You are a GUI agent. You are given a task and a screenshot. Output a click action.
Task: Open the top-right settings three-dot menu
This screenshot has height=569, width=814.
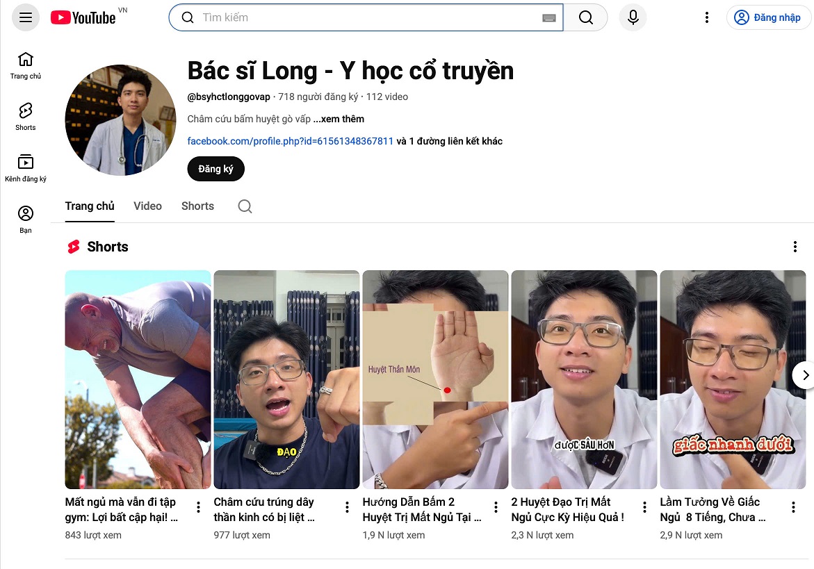click(x=706, y=17)
